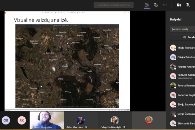Click the Reikalauti suteikti valdymą button
The width and height of the screenshot is (195, 130).
113,5
